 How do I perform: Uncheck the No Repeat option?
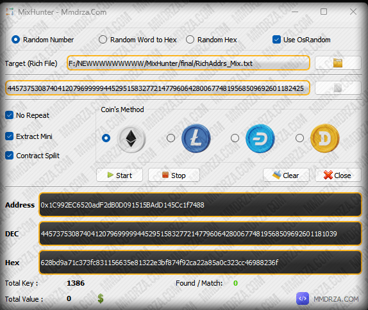(x=10, y=115)
